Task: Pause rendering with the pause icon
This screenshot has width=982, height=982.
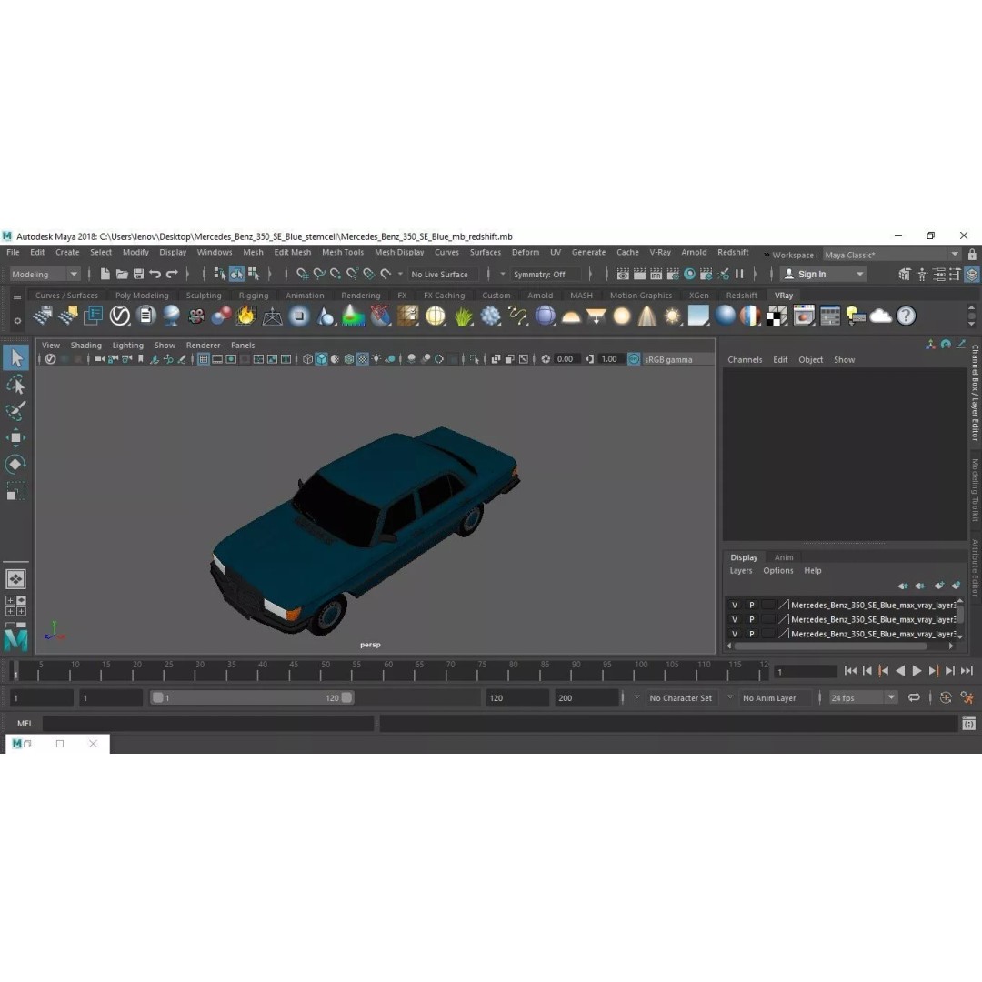Action: click(739, 274)
